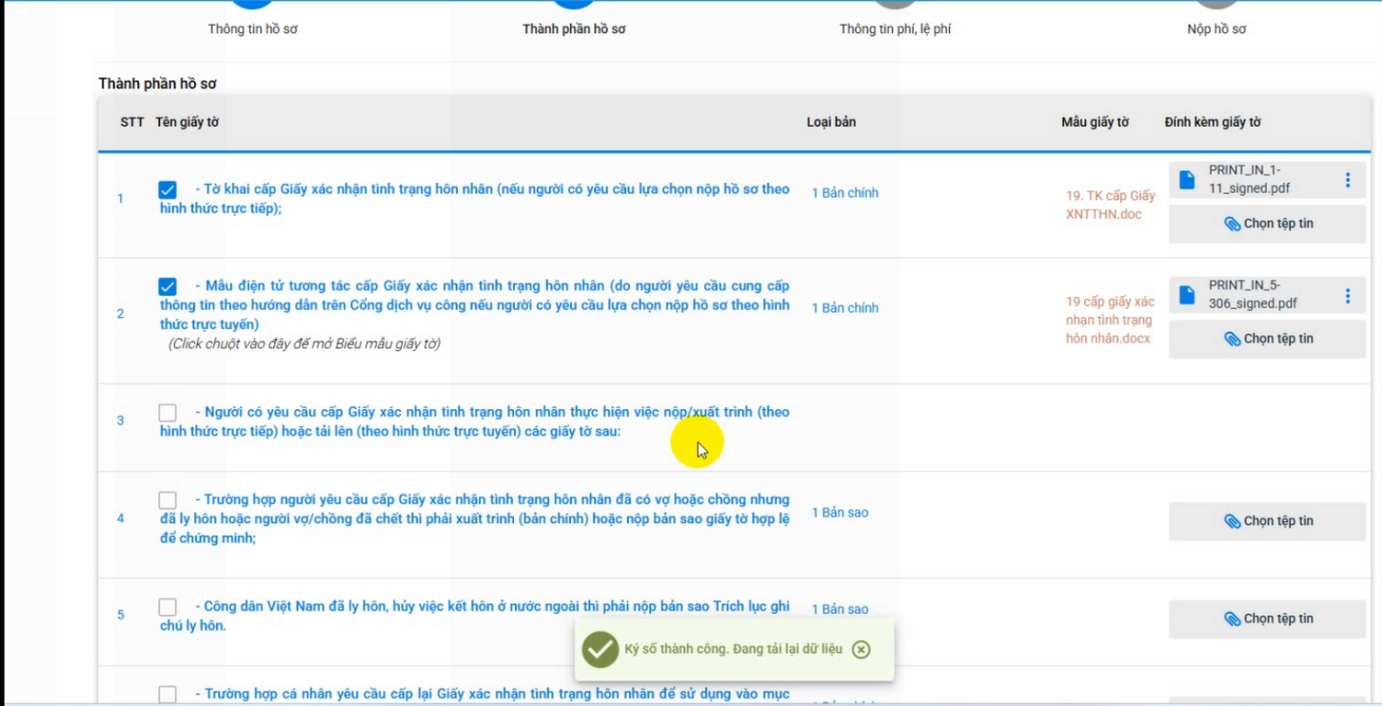Image resolution: width=1382 pixels, height=706 pixels.
Task: Open three-dot menu for PRINT_IN_1-11_signed.pdf
Action: [1347, 180]
